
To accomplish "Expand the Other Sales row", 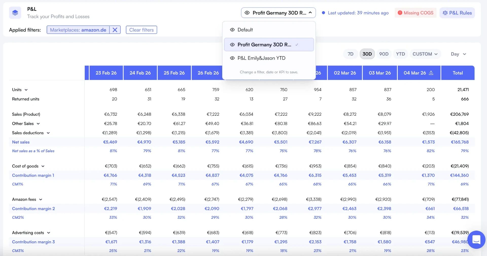I will [38, 124].
